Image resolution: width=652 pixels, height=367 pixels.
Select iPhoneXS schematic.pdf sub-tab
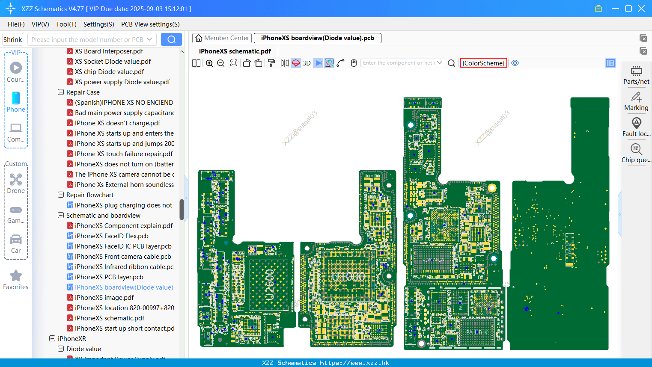pyautogui.click(x=235, y=51)
